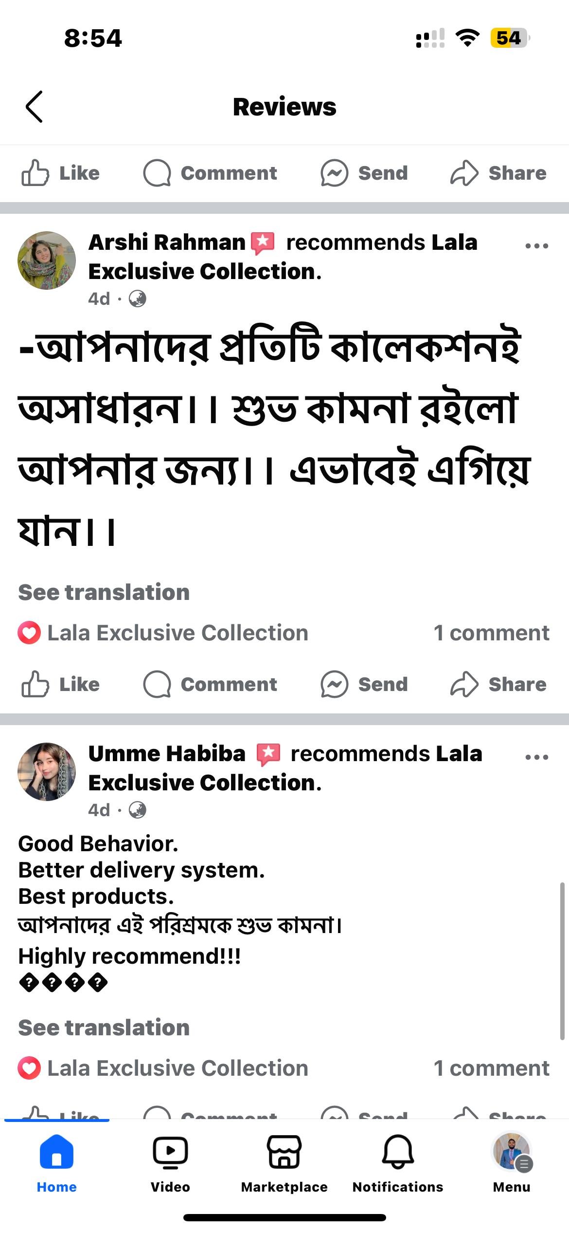Click the heart reaction on Arshi's review

(29, 633)
